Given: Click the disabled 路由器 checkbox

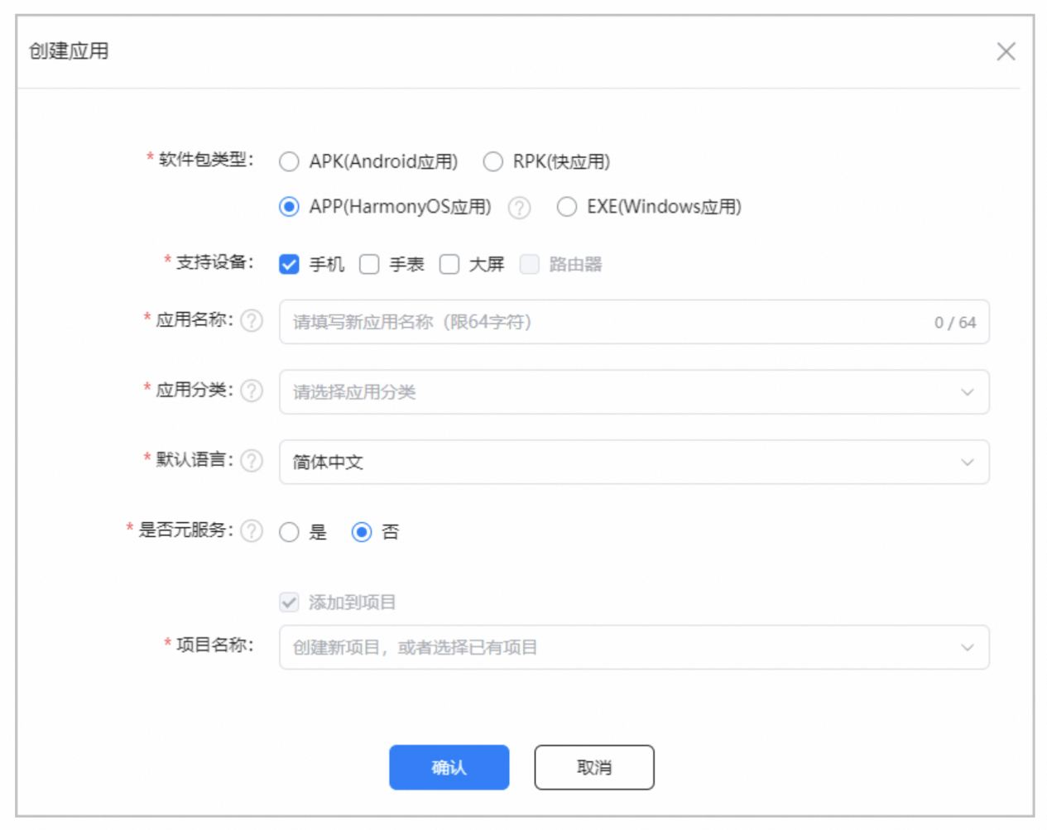Looking at the screenshot, I should pyautogui.click(x=530, y=264).
